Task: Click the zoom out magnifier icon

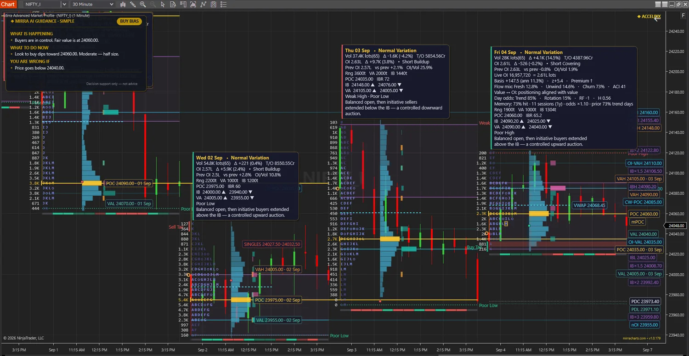Action: pyautogui.click(x=152, y=4)
